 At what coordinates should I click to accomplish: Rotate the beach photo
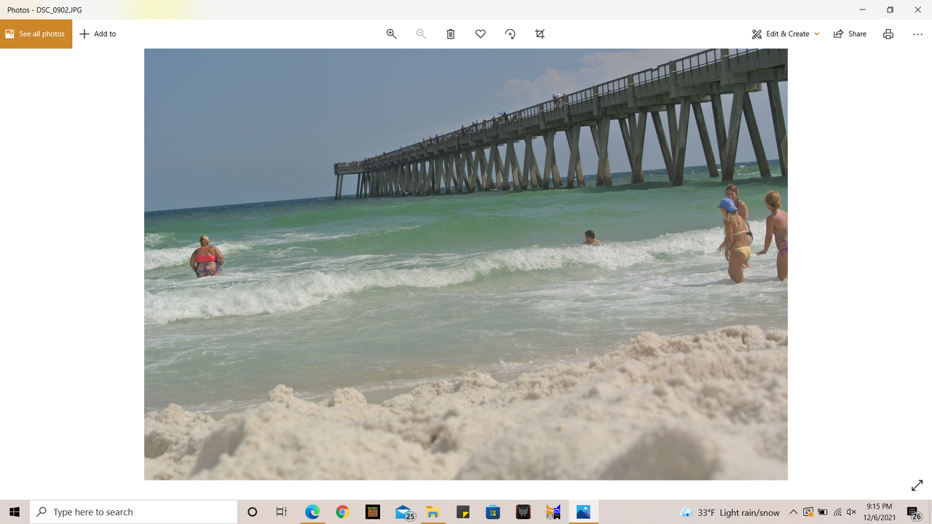[510, 33]
